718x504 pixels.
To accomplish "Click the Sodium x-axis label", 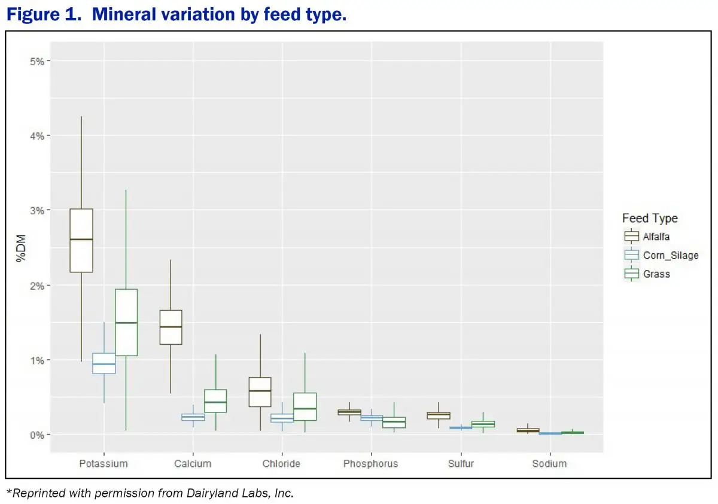I will [549, 464].
